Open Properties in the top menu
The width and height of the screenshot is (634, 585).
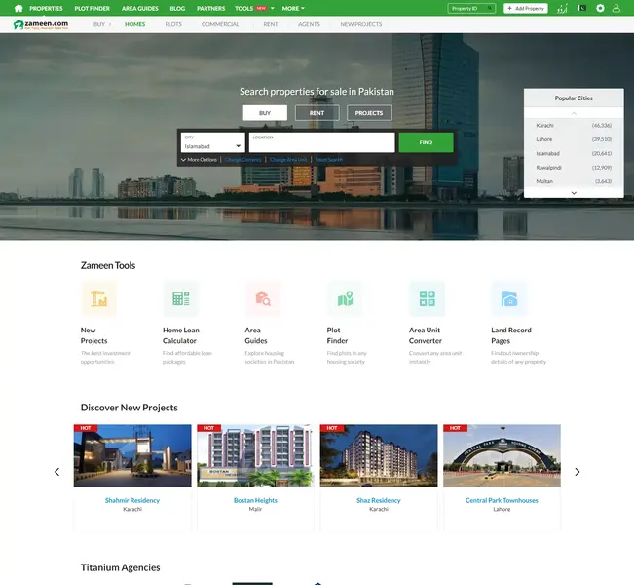(46, 8)
